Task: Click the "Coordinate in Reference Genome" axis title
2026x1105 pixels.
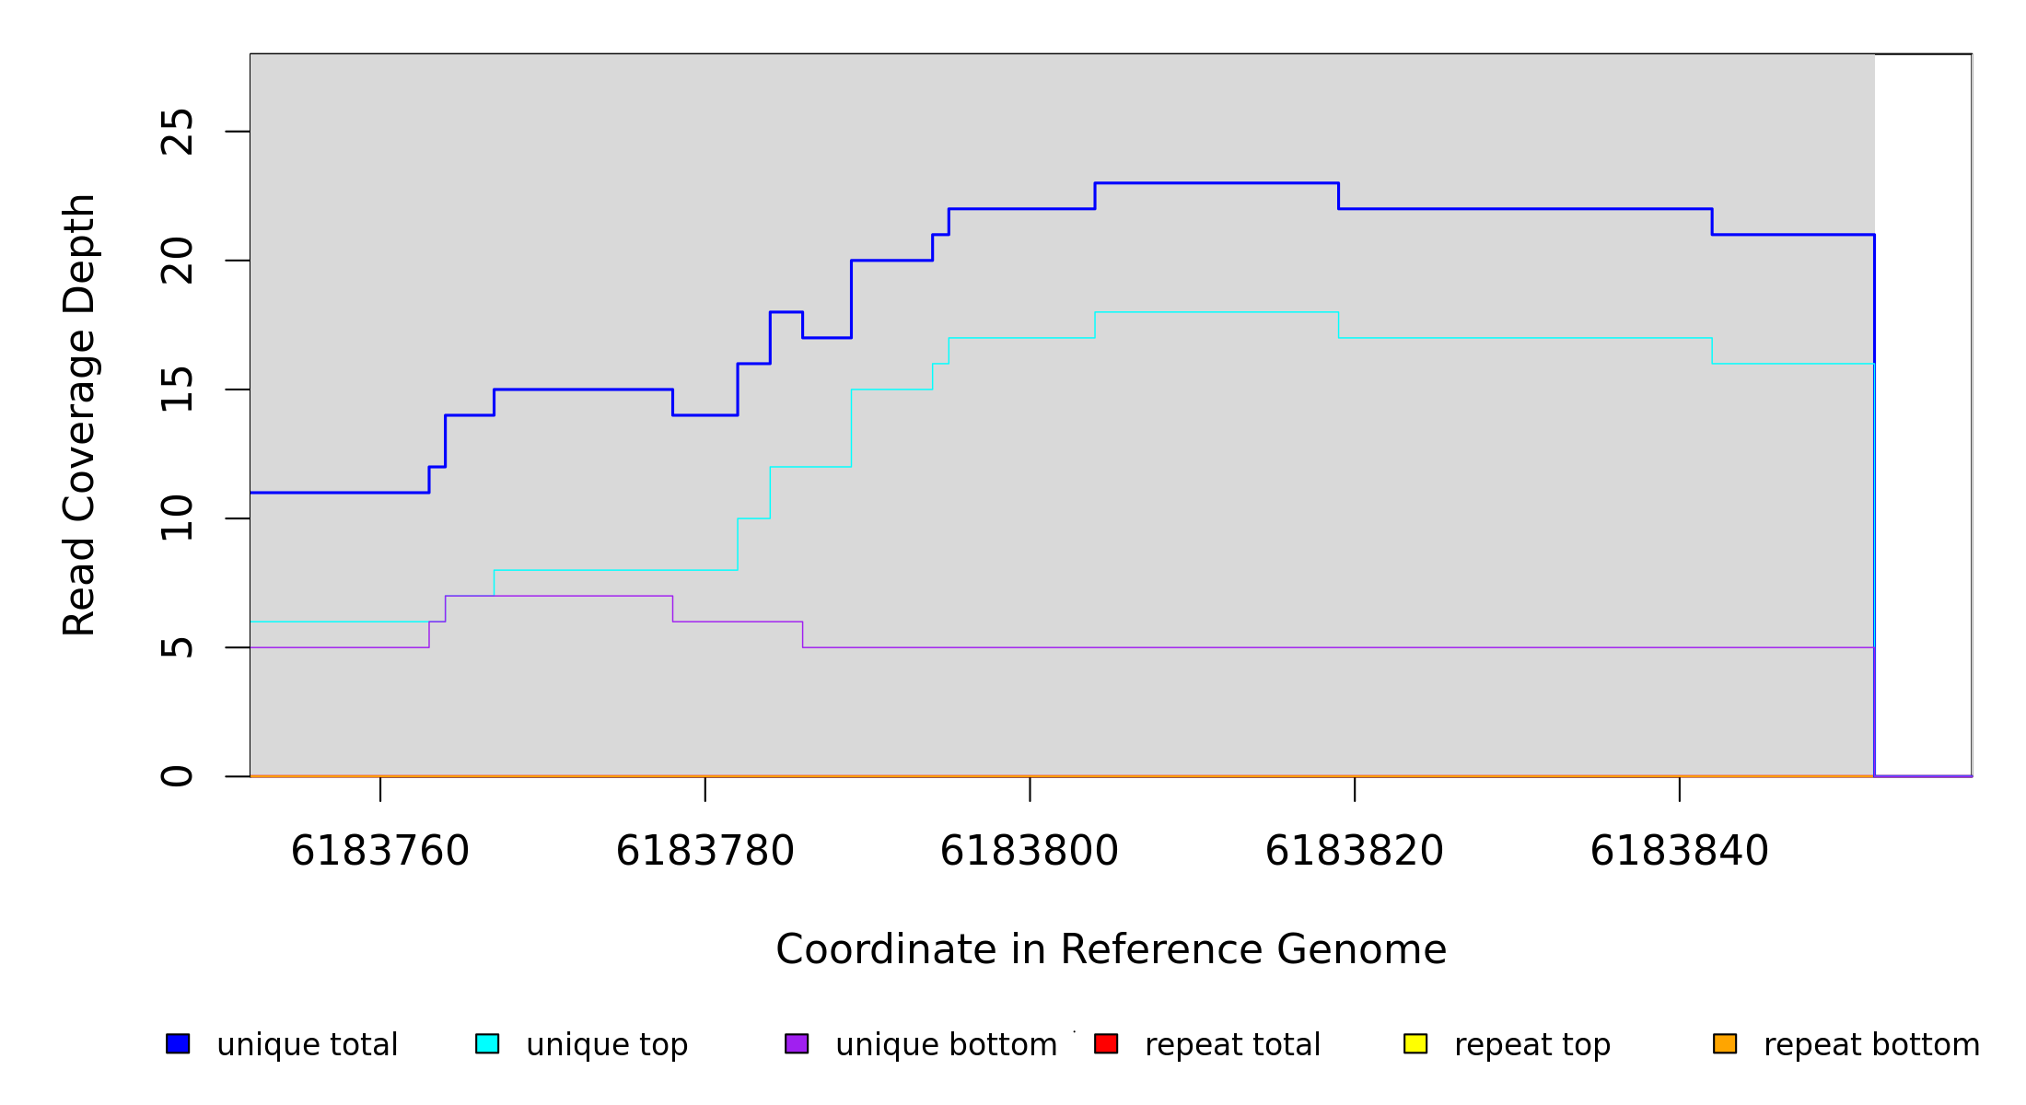Action: pos(1111,949)
